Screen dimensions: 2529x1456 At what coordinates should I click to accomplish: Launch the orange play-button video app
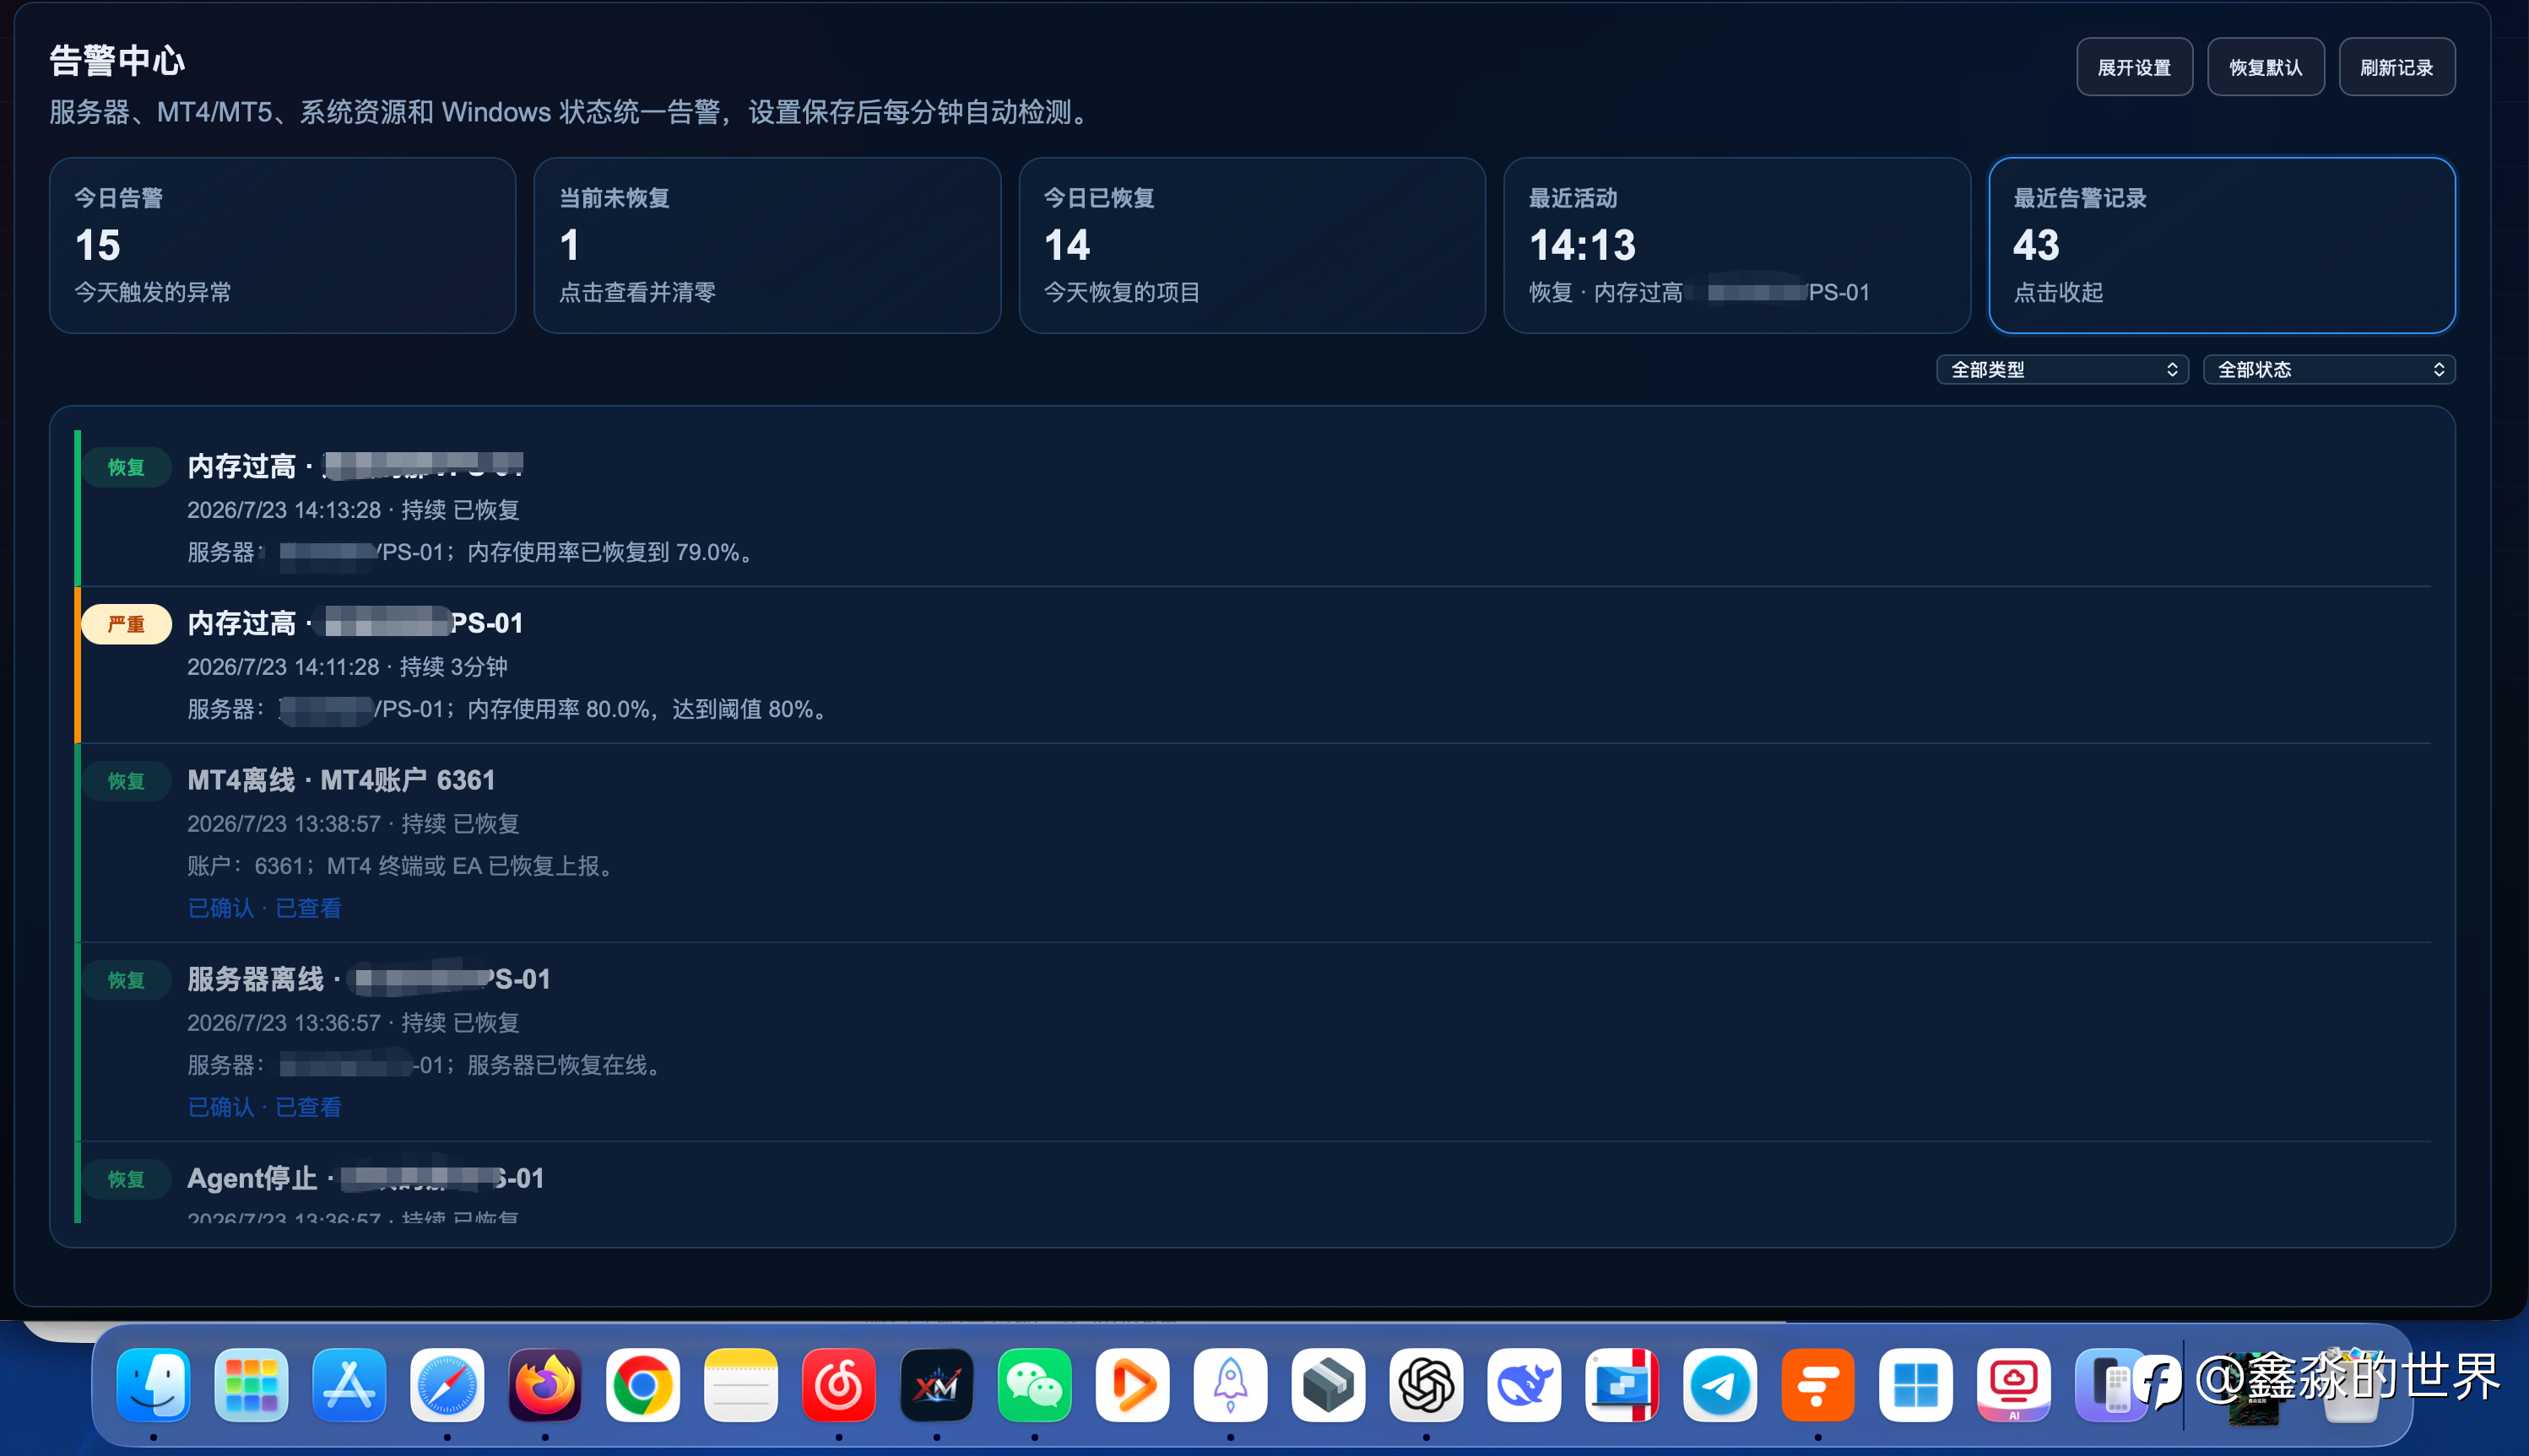click(1133, 1385)
